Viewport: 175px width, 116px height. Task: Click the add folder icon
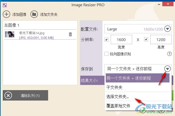pyautogui.click(x=34, y=14)
